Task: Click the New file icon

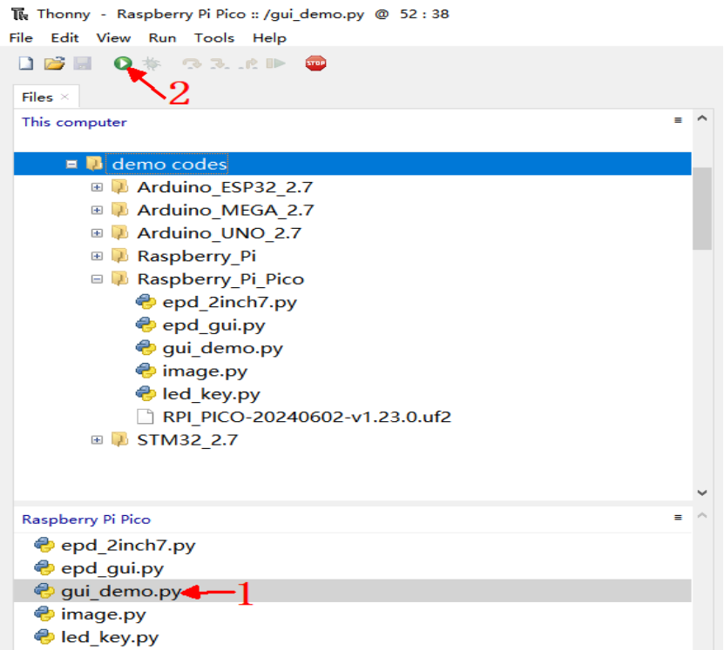Action: click(26, 64)
